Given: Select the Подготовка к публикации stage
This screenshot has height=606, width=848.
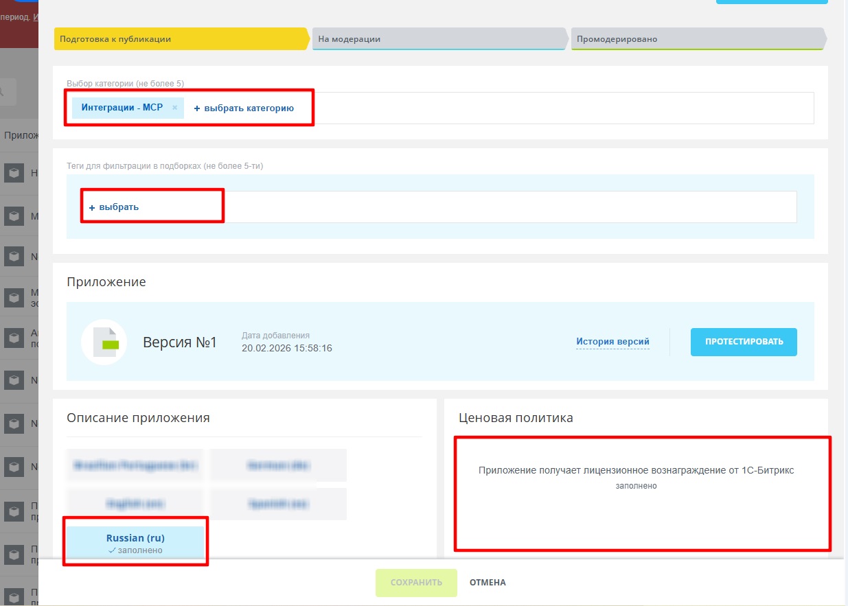Looking at the screenshot, I should click(x=180, y=39).
